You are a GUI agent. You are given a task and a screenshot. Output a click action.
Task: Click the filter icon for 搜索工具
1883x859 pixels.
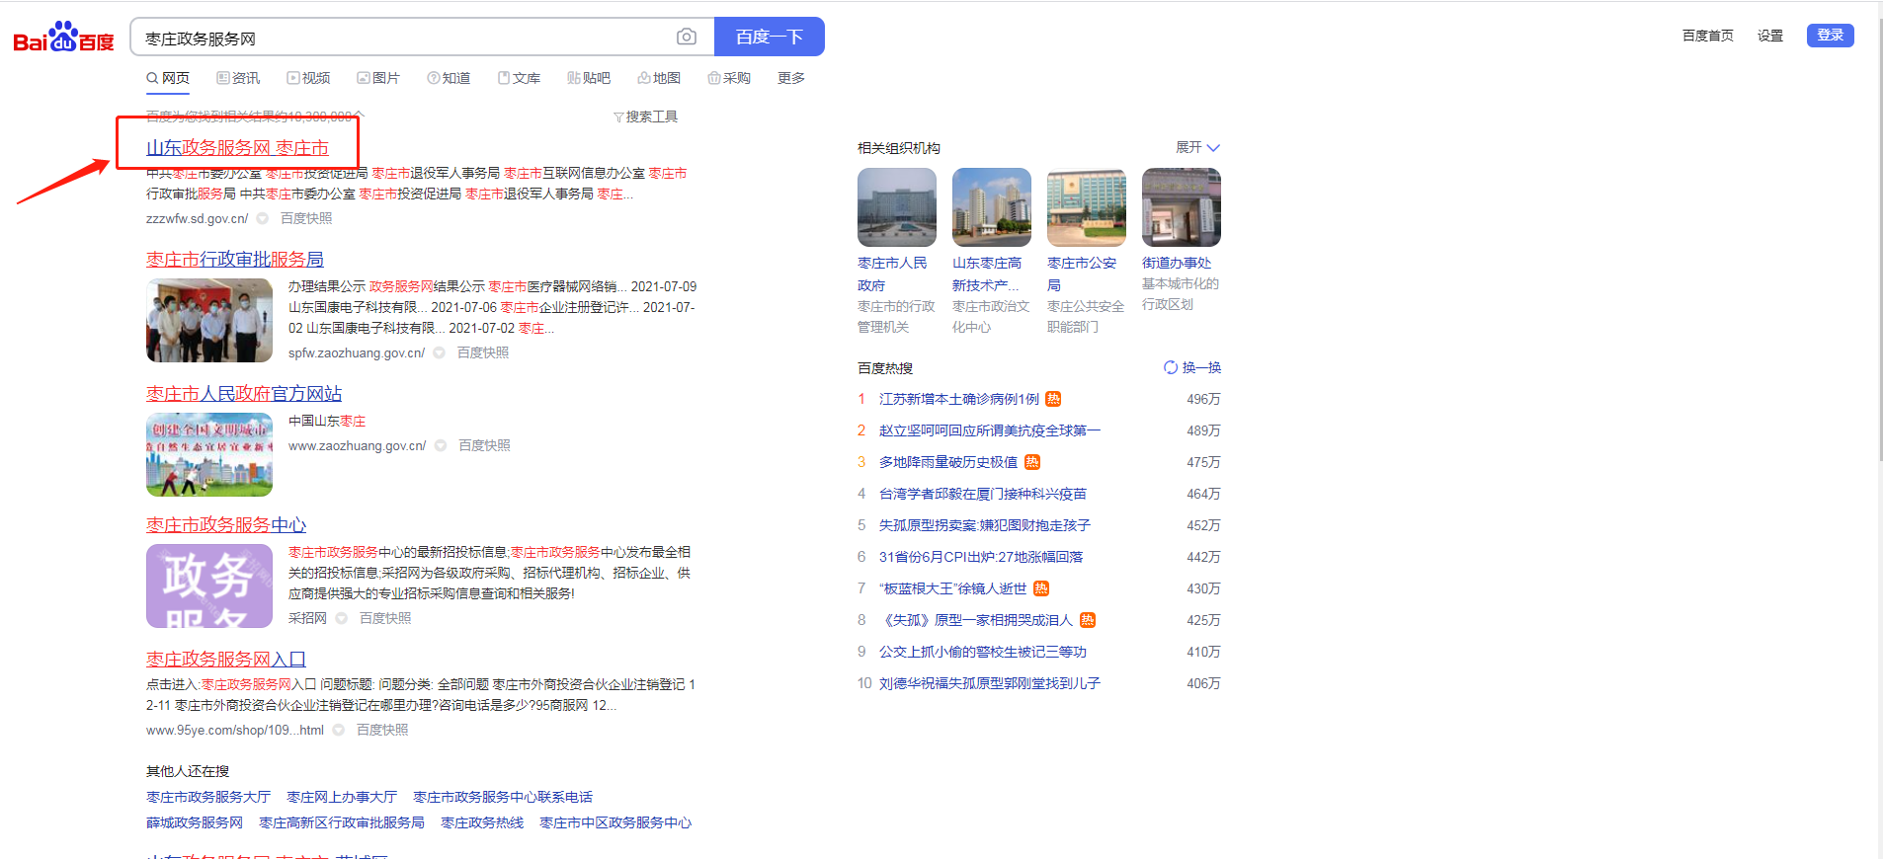[618, 117]
